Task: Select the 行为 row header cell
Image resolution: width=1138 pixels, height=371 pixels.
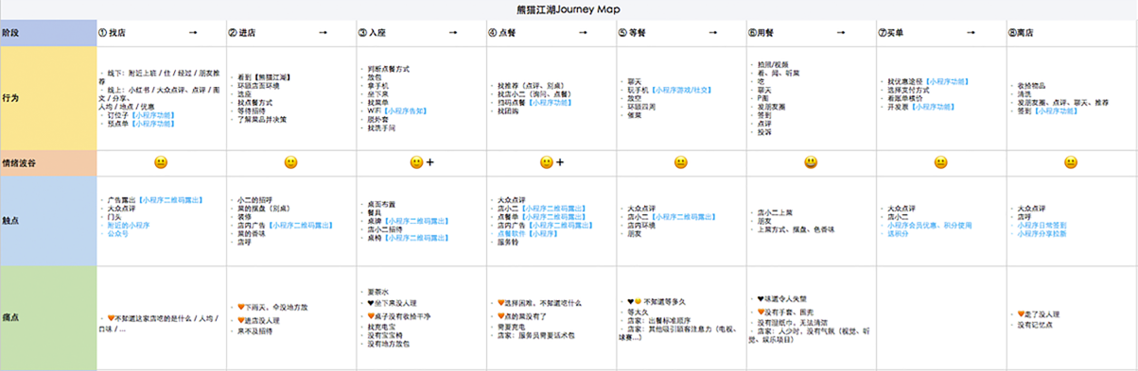Action: click(48, 97)
